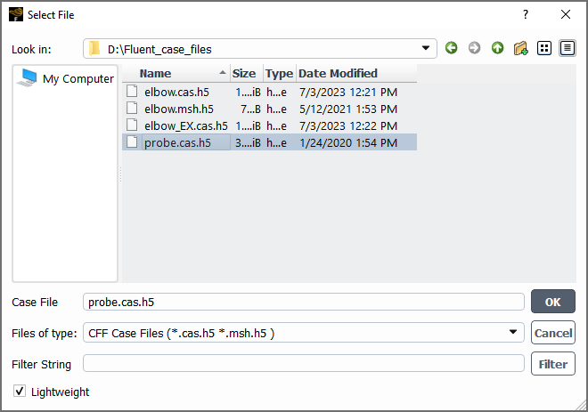The height and width of the screenshot is (412, 588).
Task: Click the elbow.msh.h5 file icon
Action: pos(132,109)
